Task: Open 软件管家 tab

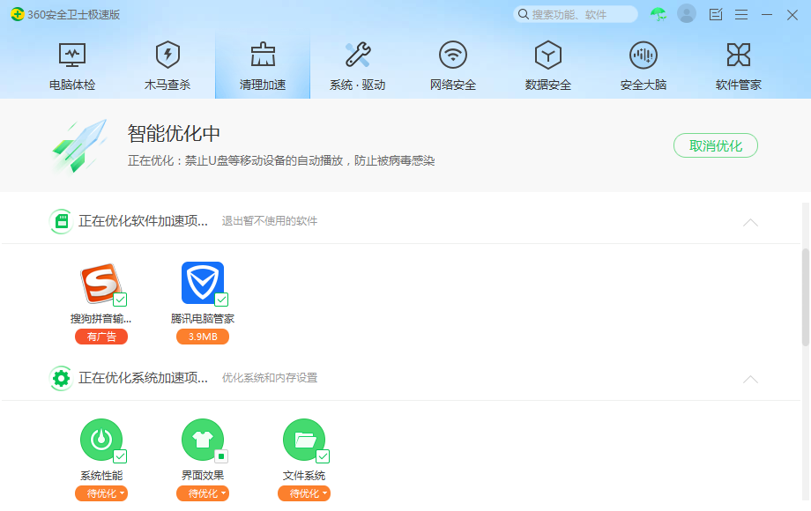Action: pos(738,66)
